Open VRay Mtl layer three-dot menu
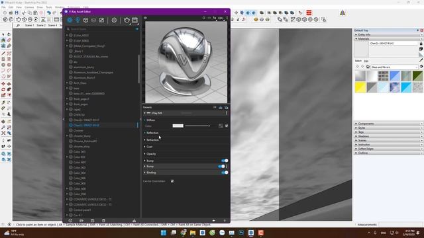Viewport: 424px width, 238px height. pos(227,113)
